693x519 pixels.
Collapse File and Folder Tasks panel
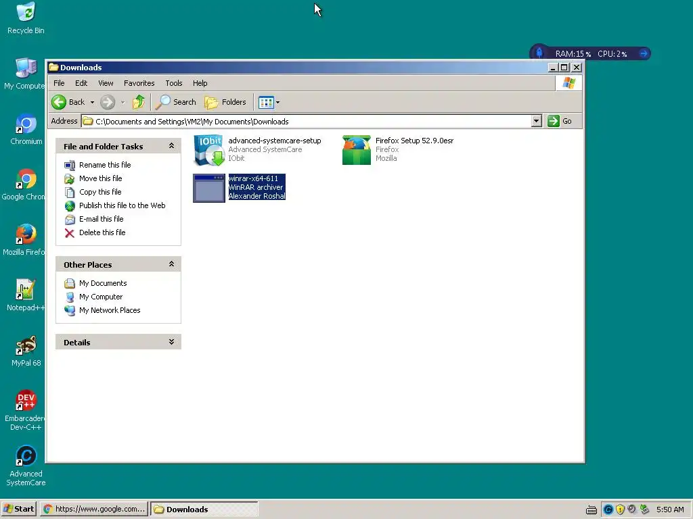[171, 146]
